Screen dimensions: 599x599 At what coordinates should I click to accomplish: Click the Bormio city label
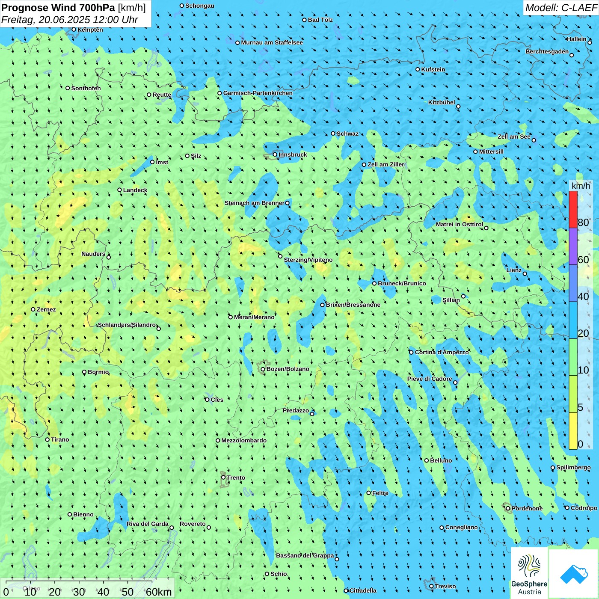98,372
